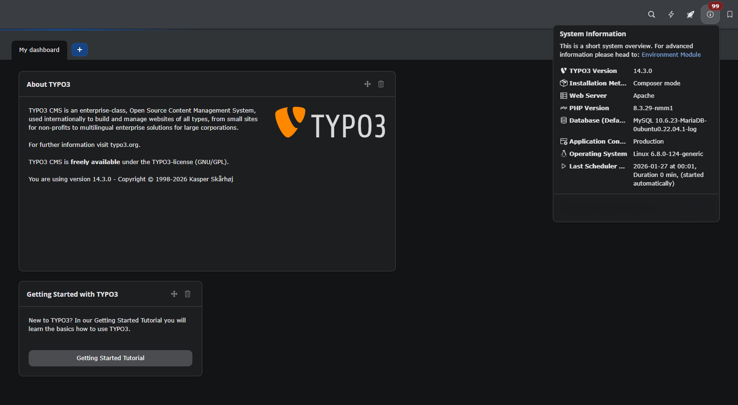Click the Getting Started with TYPO3 title
The image size is (738, 405).
pyautogui.click(x=72, y=294)
